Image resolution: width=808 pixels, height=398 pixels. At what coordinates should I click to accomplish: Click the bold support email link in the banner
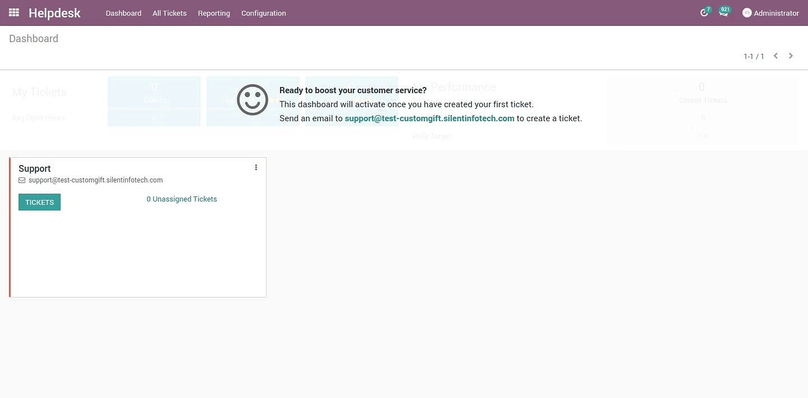[x=429, y=118]
